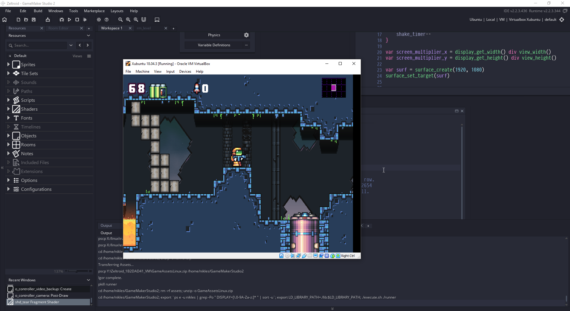
Task: Stop the running game
Action: point(77,20)
